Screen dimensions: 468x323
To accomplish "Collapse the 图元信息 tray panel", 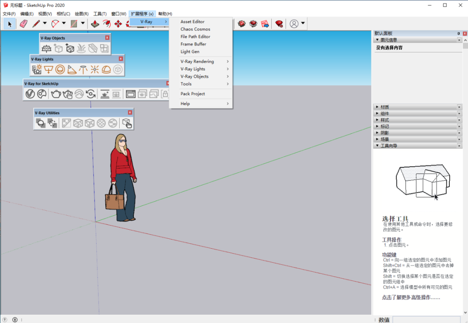I will tap(417, 40).
